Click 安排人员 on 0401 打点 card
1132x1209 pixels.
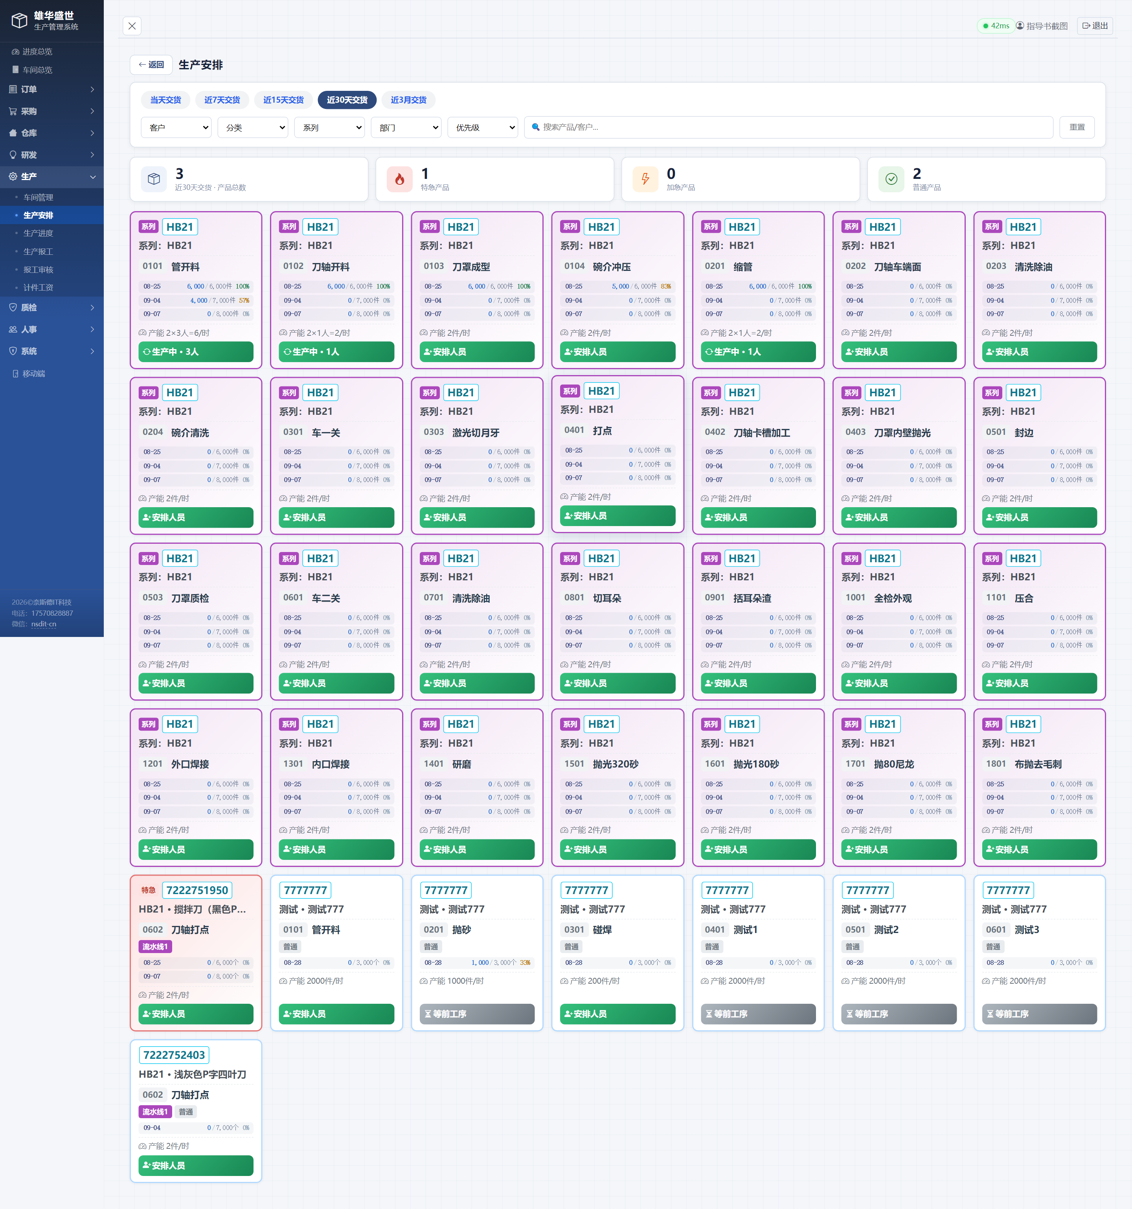pyautogui.click(x=617, y=516)
